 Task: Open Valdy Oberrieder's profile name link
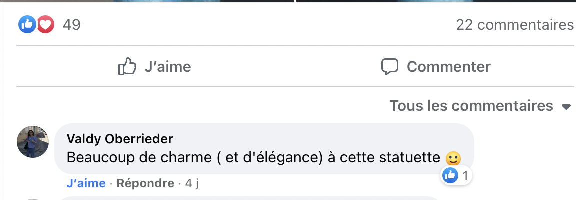pyautogui.click(x=120, y=138)
